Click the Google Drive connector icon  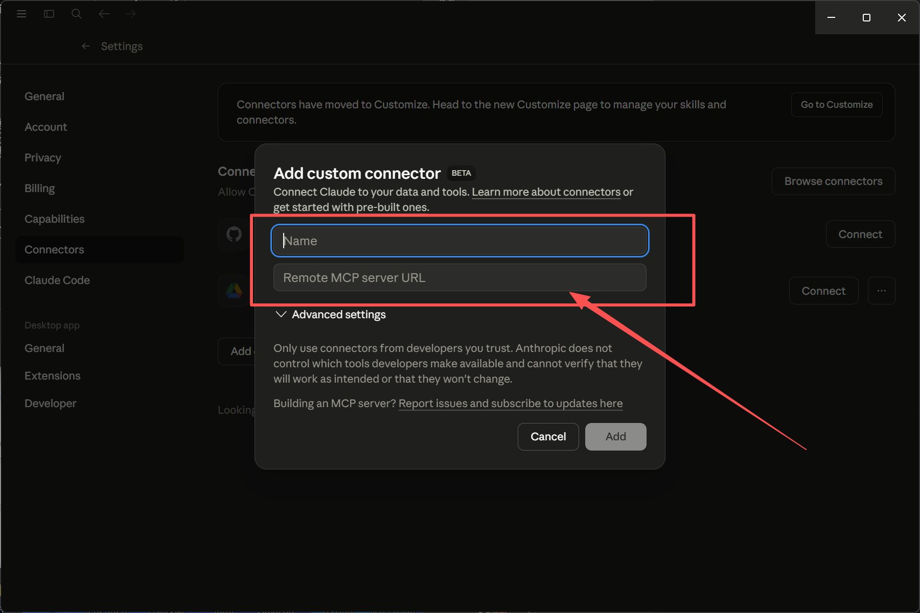pyautogui.click(x=235, y=291)
